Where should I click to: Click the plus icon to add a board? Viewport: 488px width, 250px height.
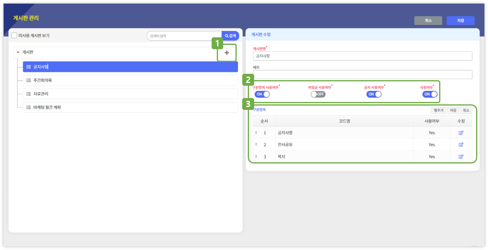pyautogui.click(x=227, y=53)
